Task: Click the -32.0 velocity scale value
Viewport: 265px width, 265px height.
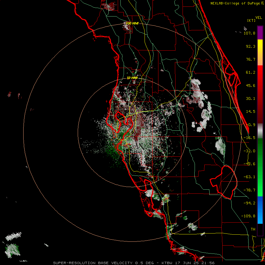Action: [x=249, y=151]
